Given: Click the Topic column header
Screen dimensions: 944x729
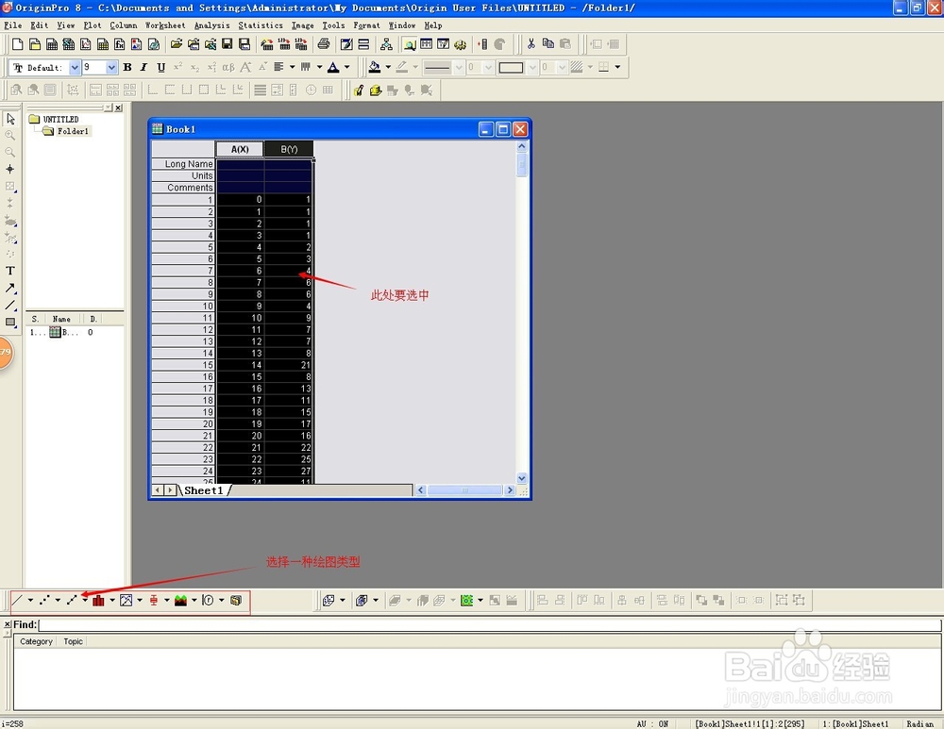Looking at the screenshot, I should click(x=74, y=641).
